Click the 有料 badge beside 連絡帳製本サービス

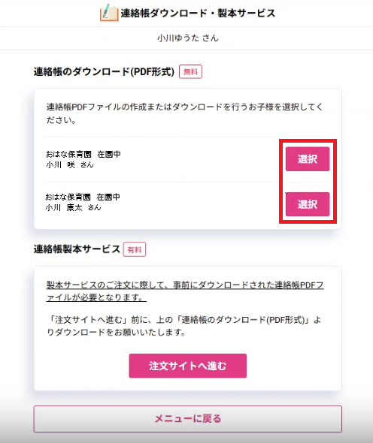[x=135, y=249]
